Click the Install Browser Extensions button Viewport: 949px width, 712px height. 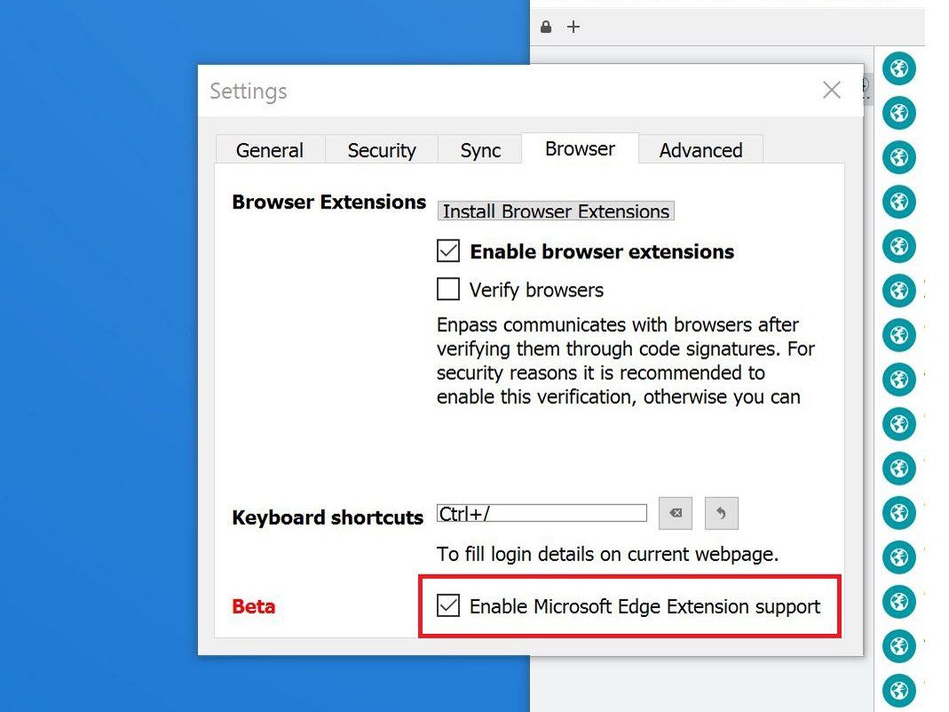tap(556, 211)
